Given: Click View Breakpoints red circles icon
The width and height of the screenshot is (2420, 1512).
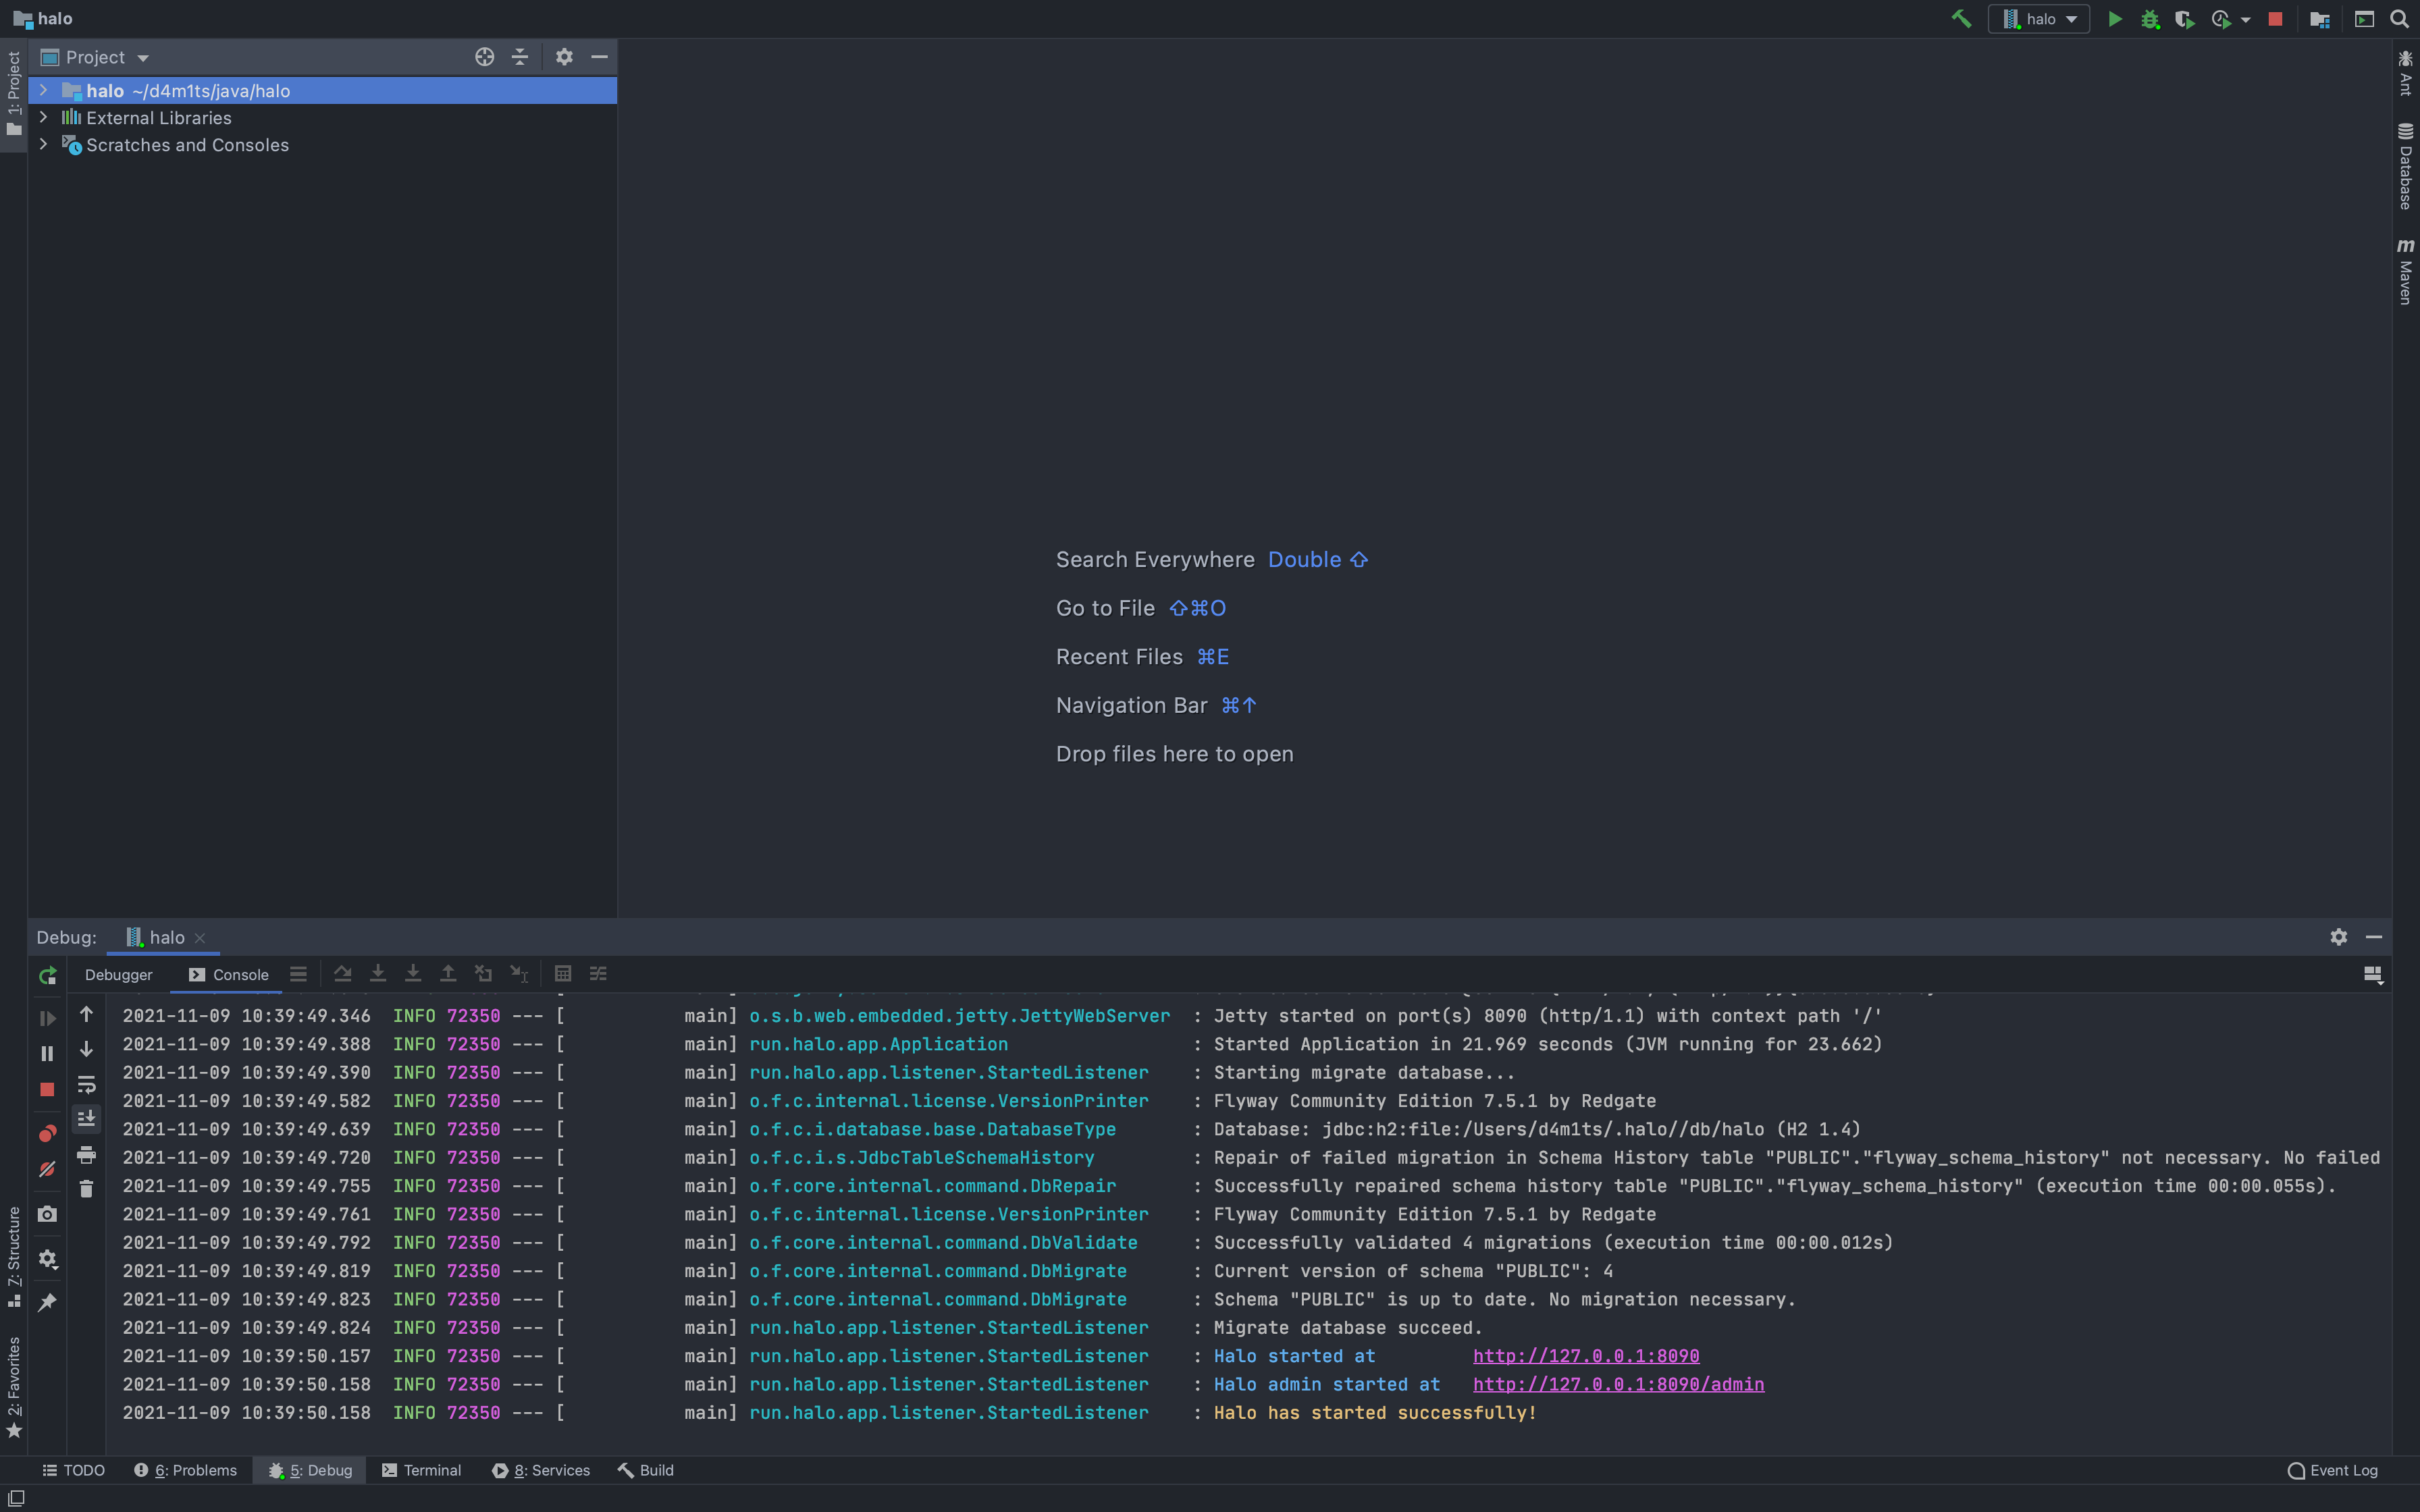Looking at the screenshot, I should [47, 1133].
